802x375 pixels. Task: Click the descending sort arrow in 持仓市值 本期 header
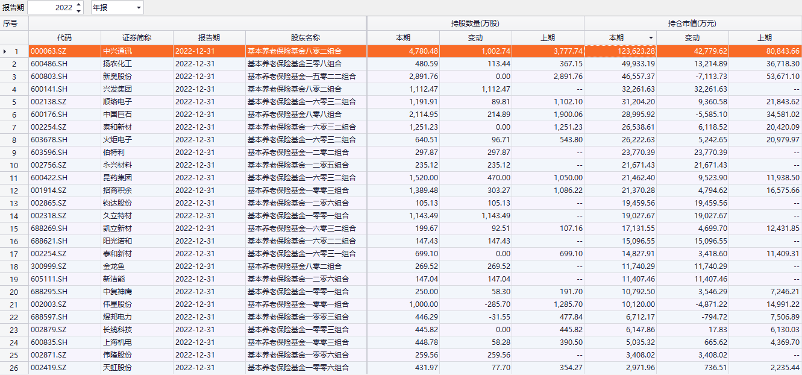tap(650, 38)
